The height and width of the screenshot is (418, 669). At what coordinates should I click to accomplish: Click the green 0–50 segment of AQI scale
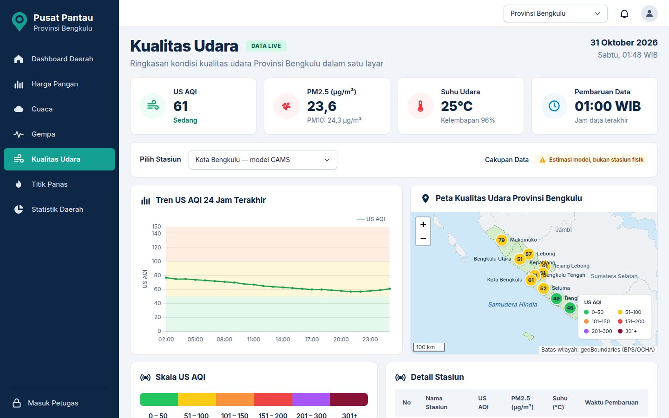pyautogui.click(x=159, y=399)
